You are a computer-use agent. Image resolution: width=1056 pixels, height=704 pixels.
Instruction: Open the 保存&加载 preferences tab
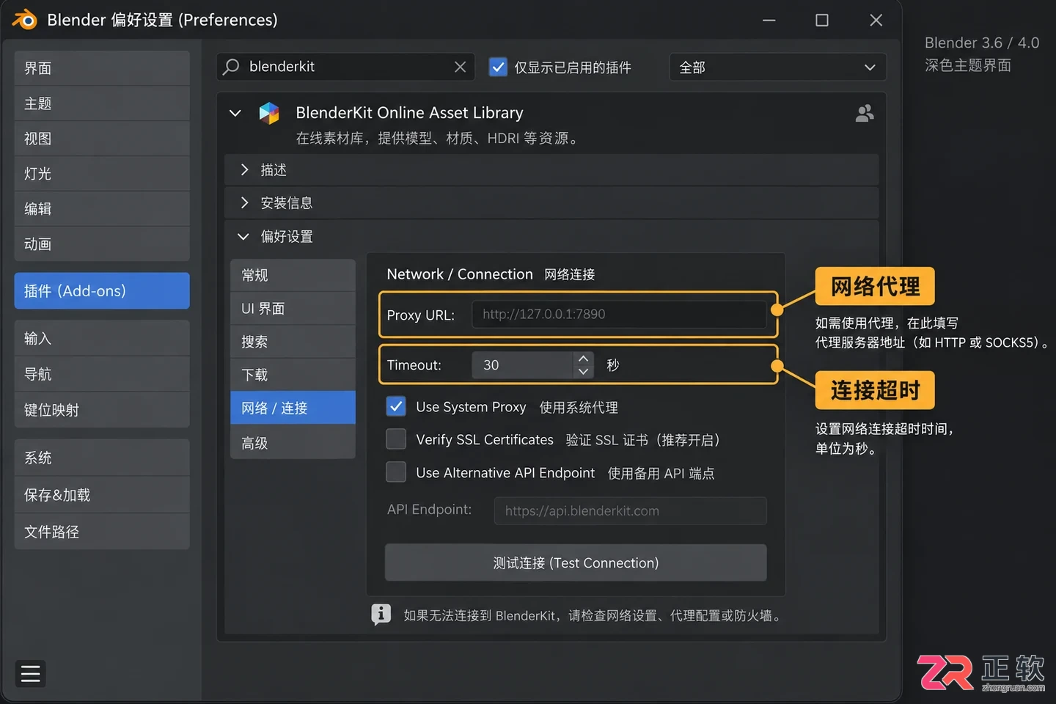coord(102,495)
